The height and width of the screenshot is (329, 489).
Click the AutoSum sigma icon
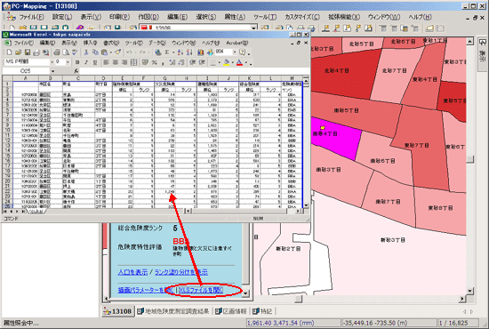167,52
